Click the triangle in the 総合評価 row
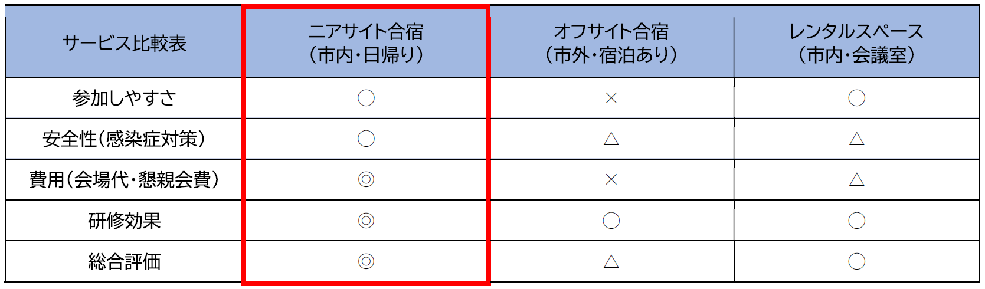Image resolution: width=985 pixels, height=289 pixels. point(611,261)
